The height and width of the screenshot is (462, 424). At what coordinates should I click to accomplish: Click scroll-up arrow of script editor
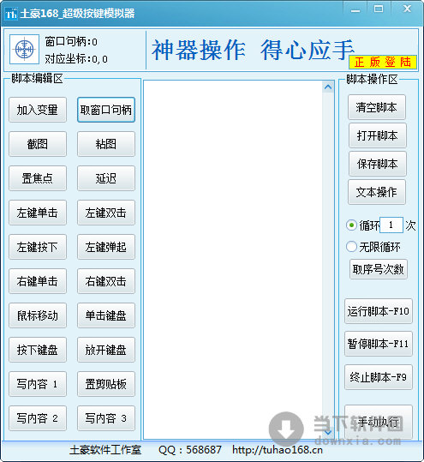click(328, 87)
